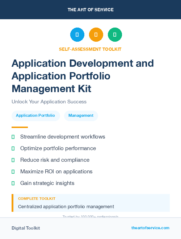The image size is (181, 239).
Task: Click Optimize portfolio performance text
Action: pos(58,148)
